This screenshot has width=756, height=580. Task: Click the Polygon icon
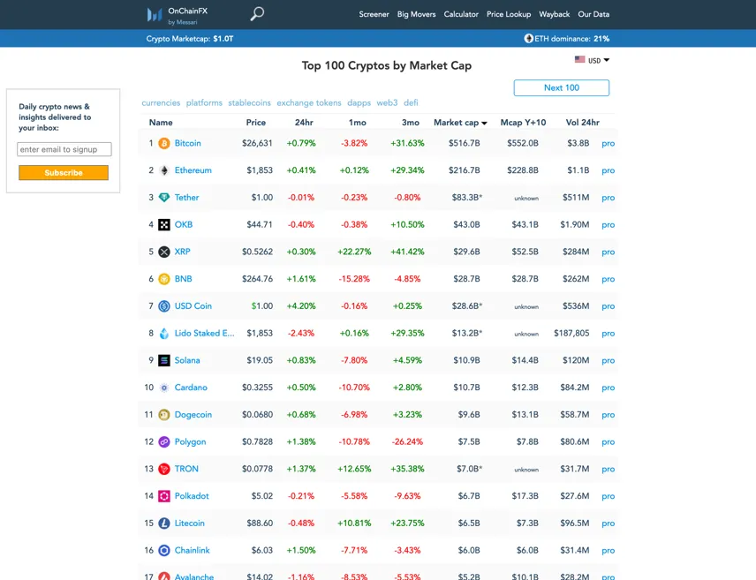pyautogui.click(x=164, y=441)
